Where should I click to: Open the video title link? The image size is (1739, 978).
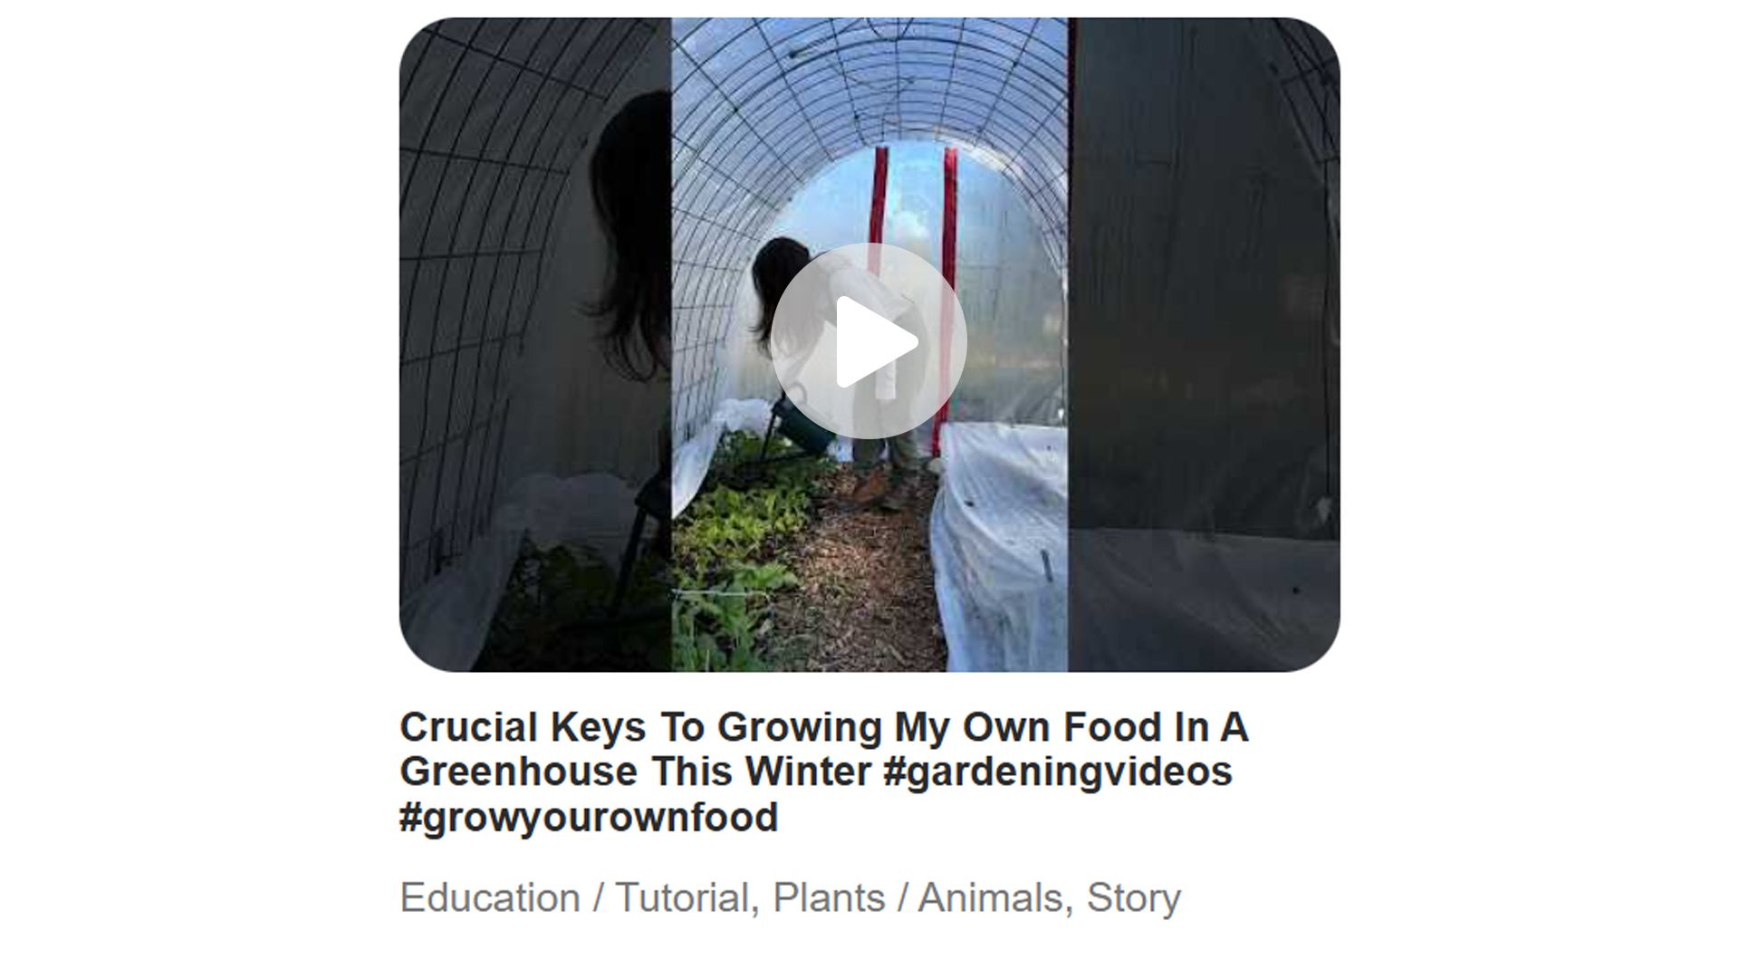click(823, 772)
